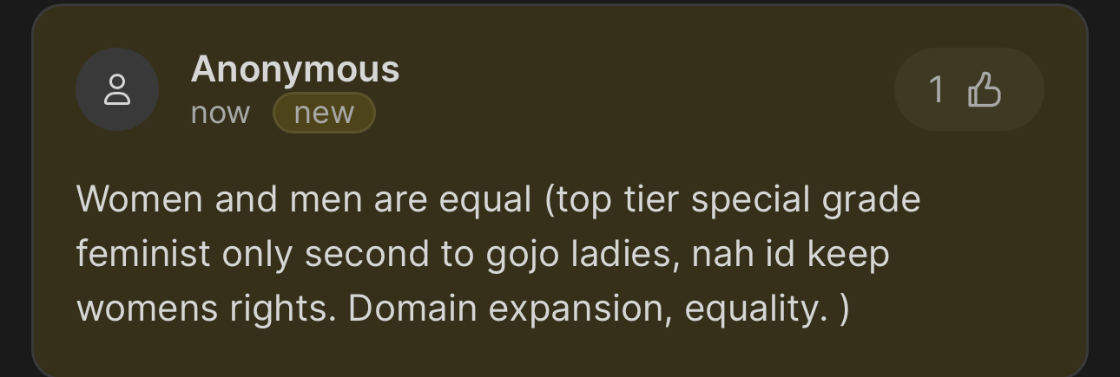Click the "now" timestamp
1120x377 pixels.
coord(220,113)
